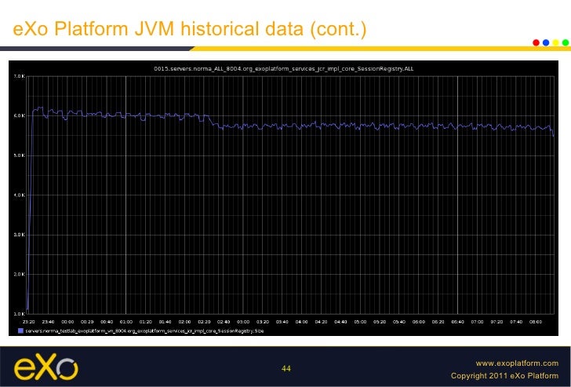Click the 2.0K y-axis label
The height and width of the screenshot is (387, 571).
(20, 275)
